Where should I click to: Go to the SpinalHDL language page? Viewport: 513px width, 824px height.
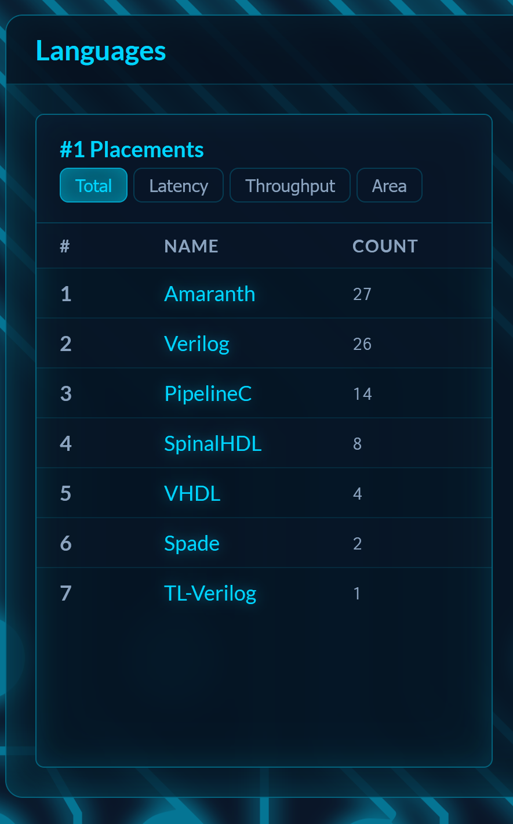pos(213,444)
